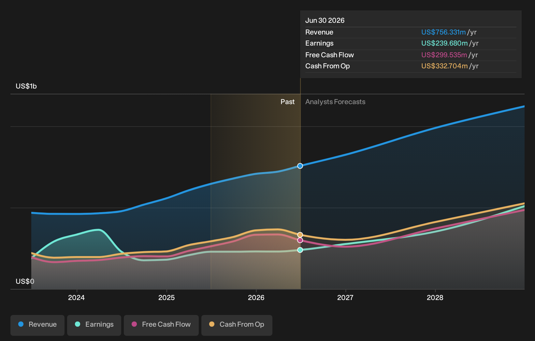The image size is (535, 341).
Task: Click the 2026 x-axis label
Action: tap(256, 297)
